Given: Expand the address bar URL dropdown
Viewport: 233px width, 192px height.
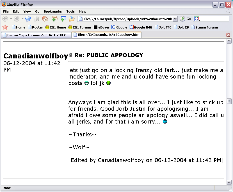Looking at the screenshot, I should click(175, 19).
